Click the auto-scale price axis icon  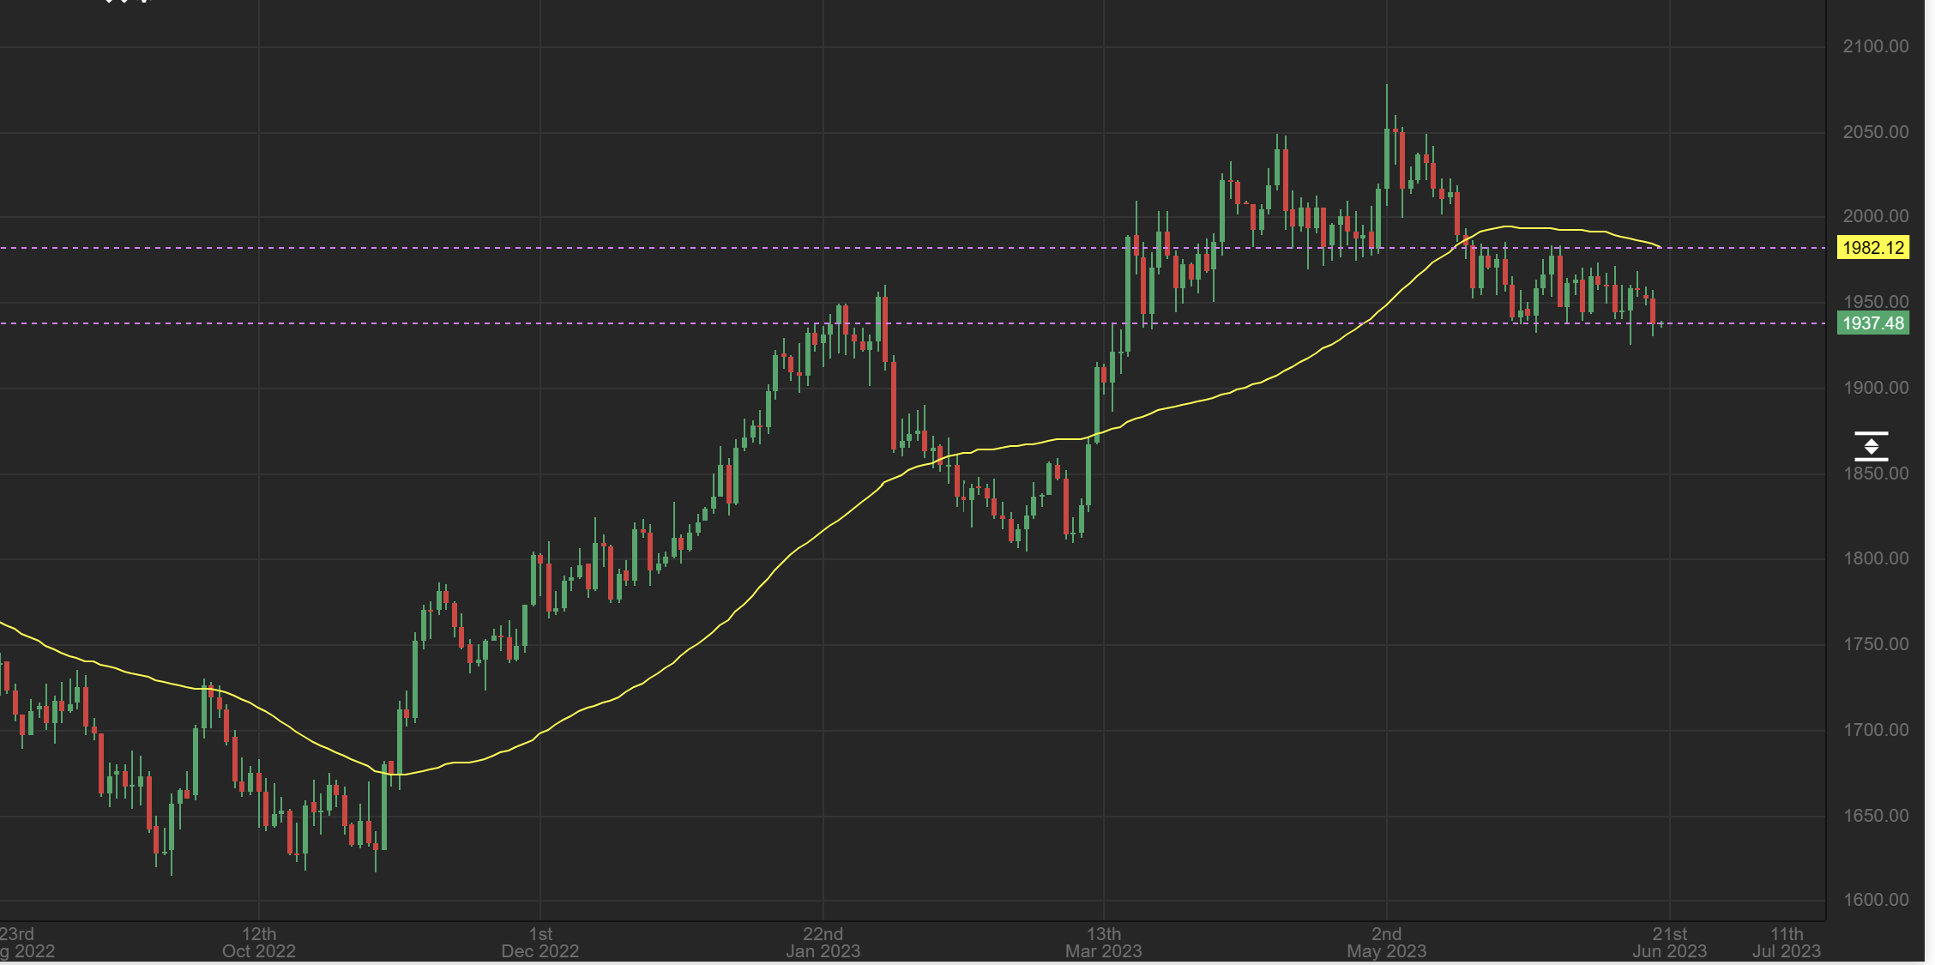(x=1871, y=447)
